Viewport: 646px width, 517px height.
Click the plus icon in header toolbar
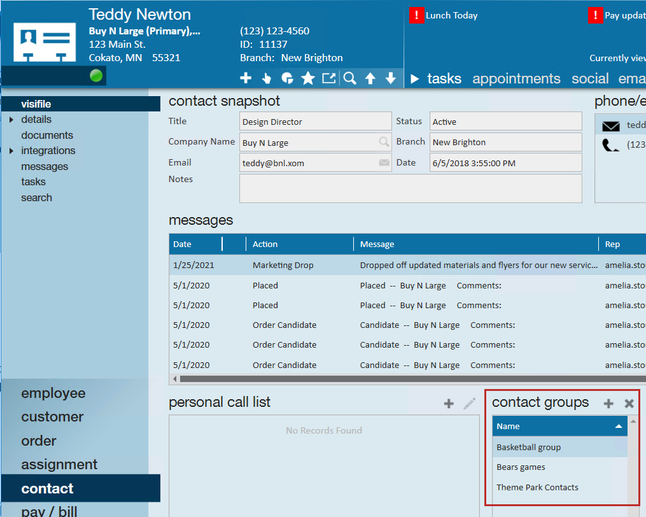point(246,78)
